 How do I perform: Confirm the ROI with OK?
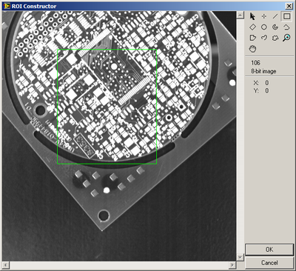click(269, 250)
